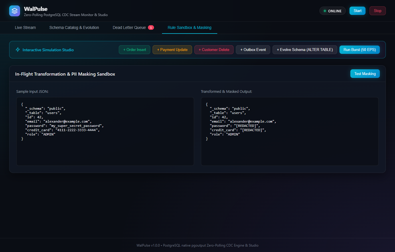The width and height of the screenshot is (395, 252).
Task: Fire a Customer Delete event
Action: coord(214,50)
